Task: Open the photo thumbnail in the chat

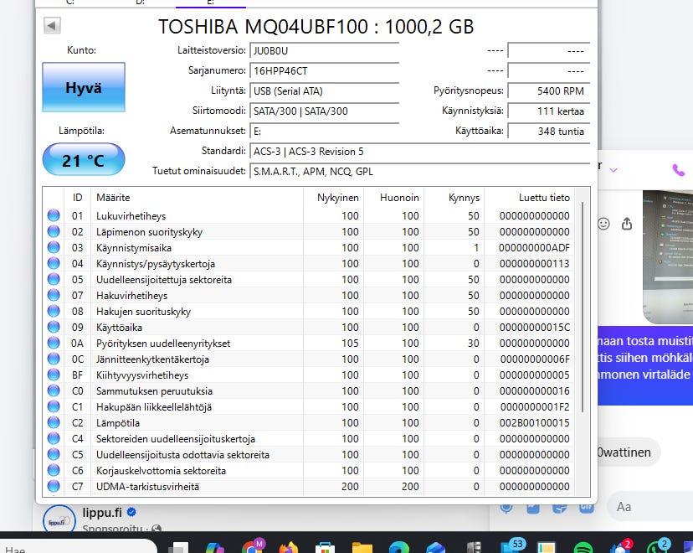Action: click(x=668, y=257)
